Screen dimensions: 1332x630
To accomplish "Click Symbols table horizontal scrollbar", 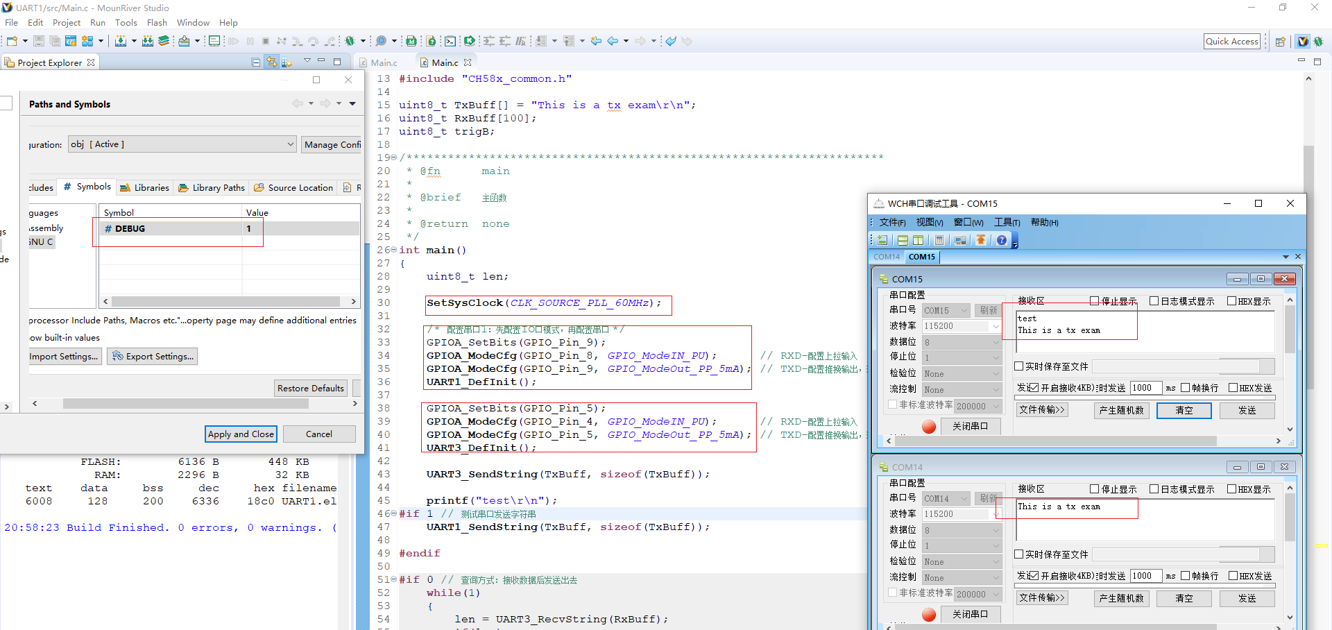I will click(x=229, y=302).
